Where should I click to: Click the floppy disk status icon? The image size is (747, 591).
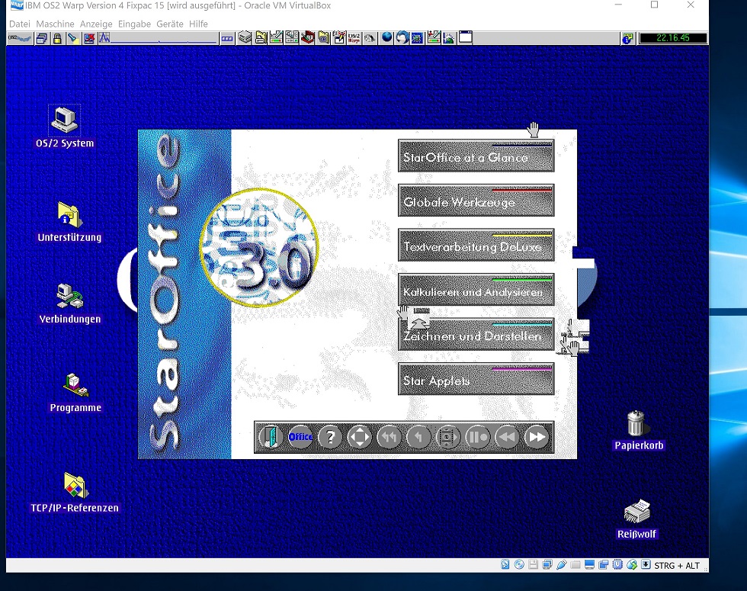pos(533,565)
